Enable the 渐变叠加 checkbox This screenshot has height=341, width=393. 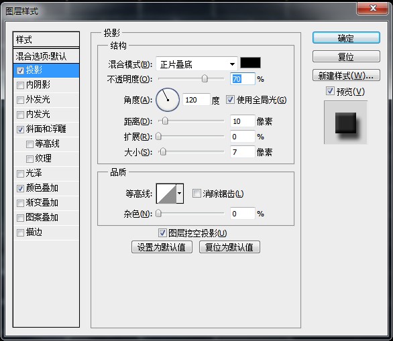(x=20, y=203)
